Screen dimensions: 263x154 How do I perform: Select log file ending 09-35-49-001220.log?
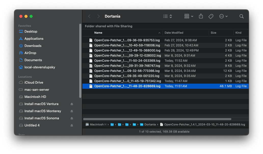pos(165,76)
